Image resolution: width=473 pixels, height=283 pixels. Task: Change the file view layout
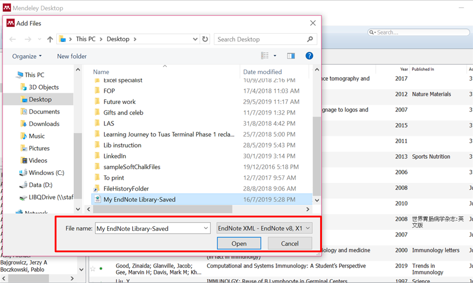(265, 56)
